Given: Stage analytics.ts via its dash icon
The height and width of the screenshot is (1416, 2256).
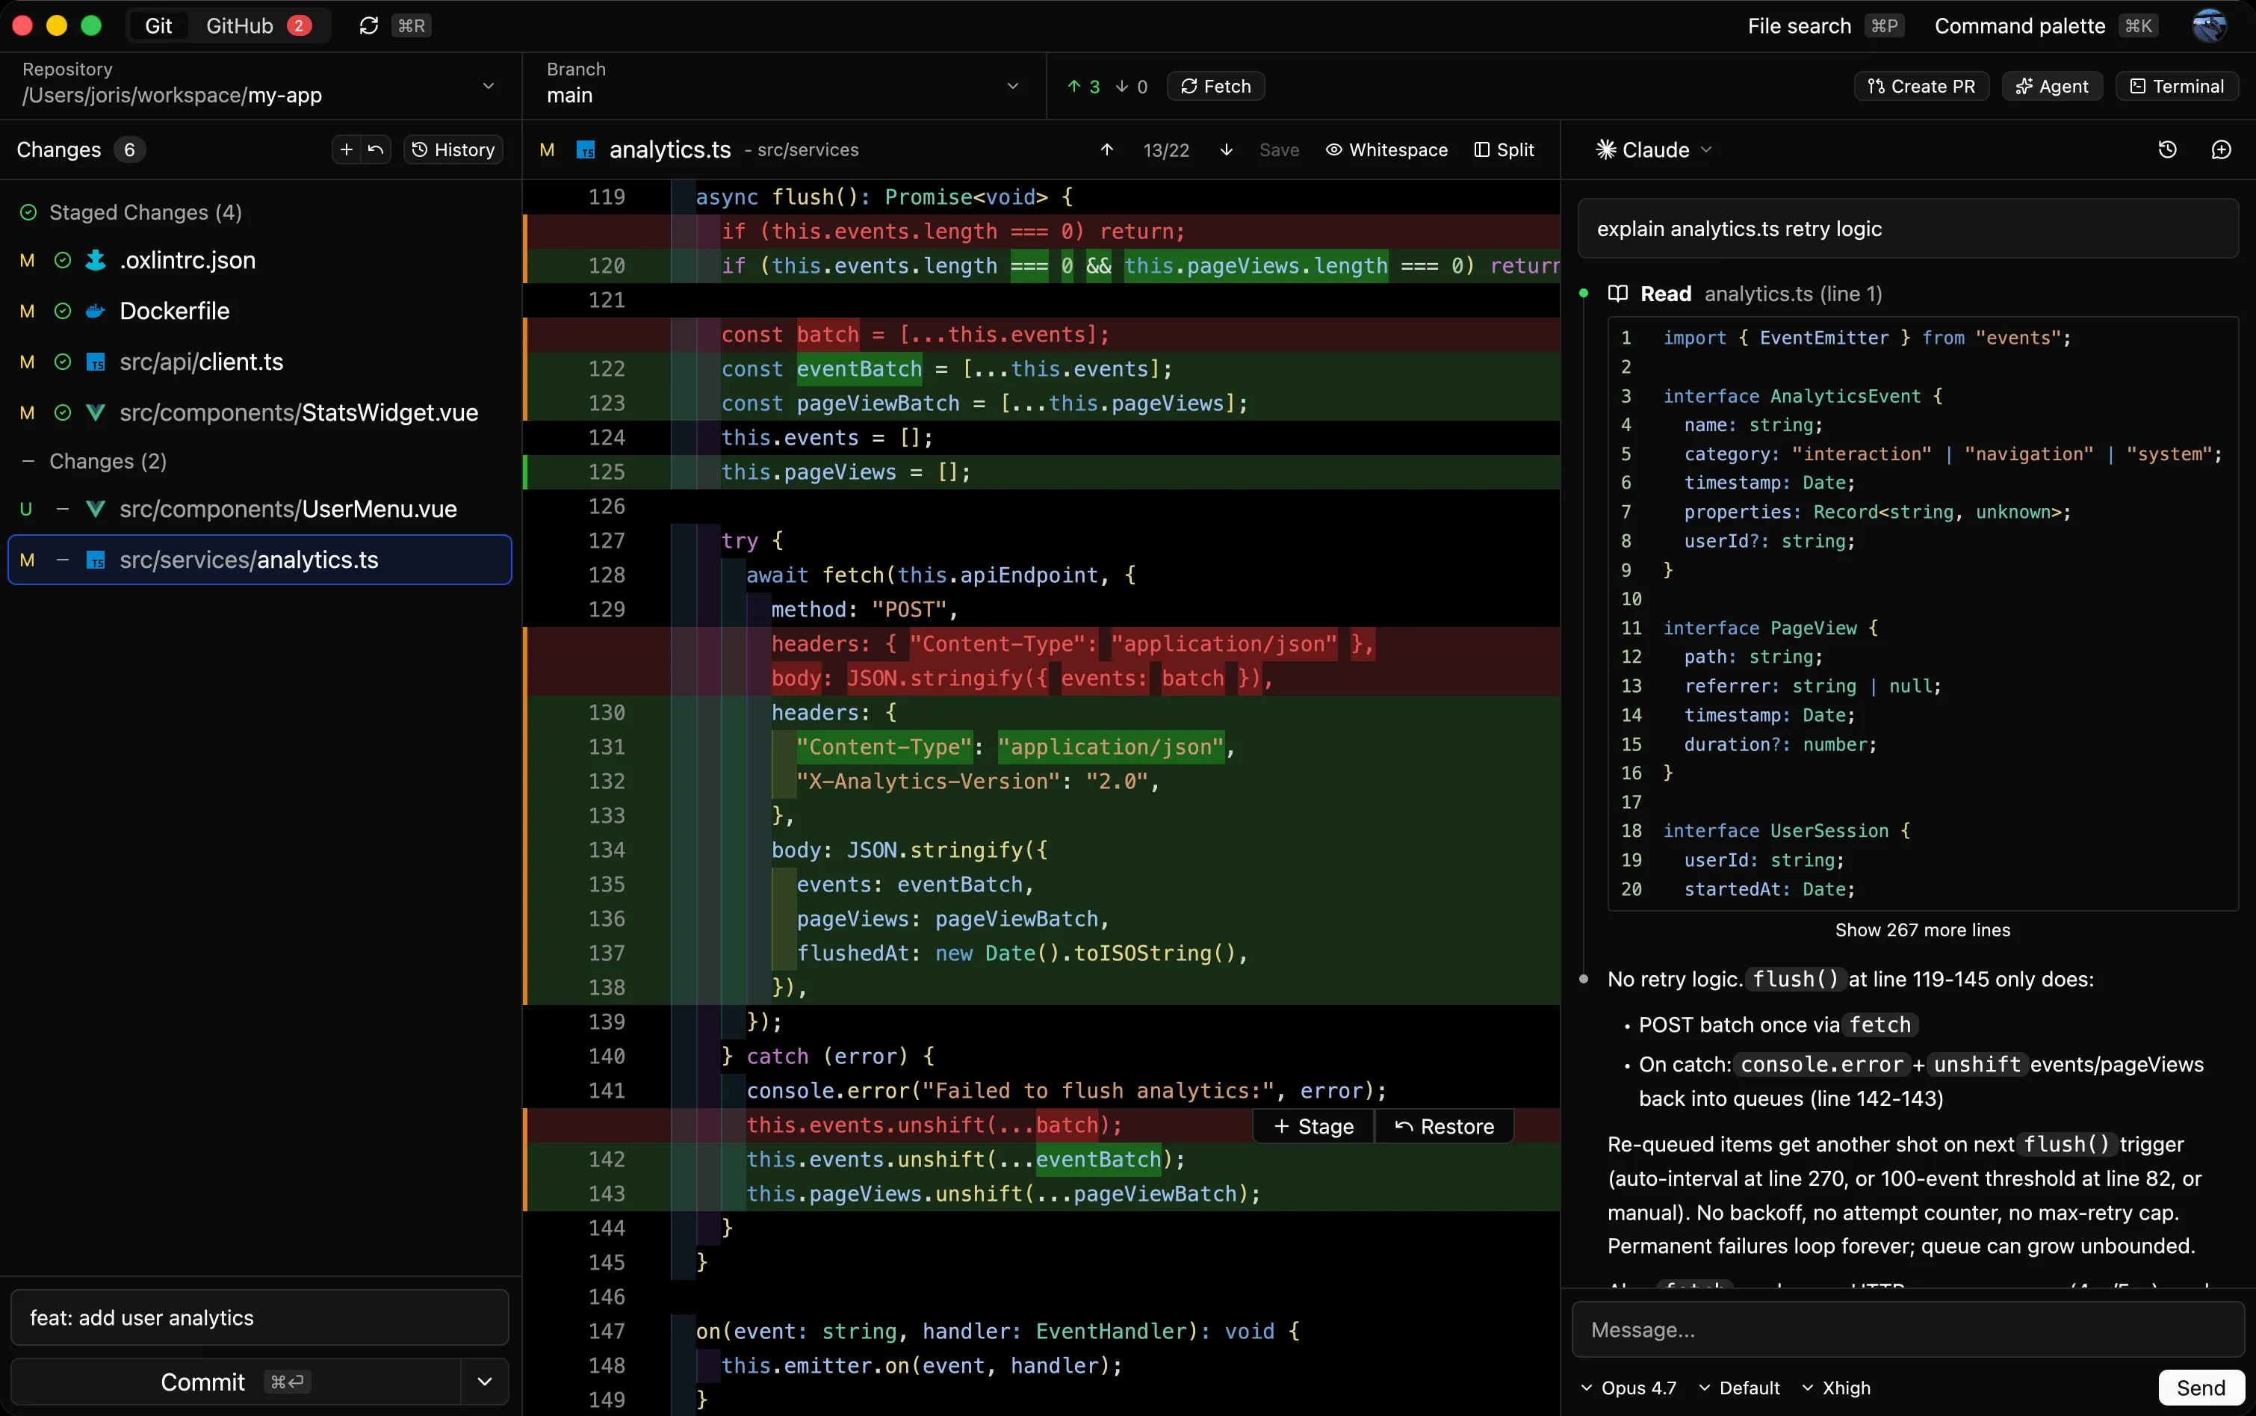Looking at the screenshot, I should click(62, 560).
